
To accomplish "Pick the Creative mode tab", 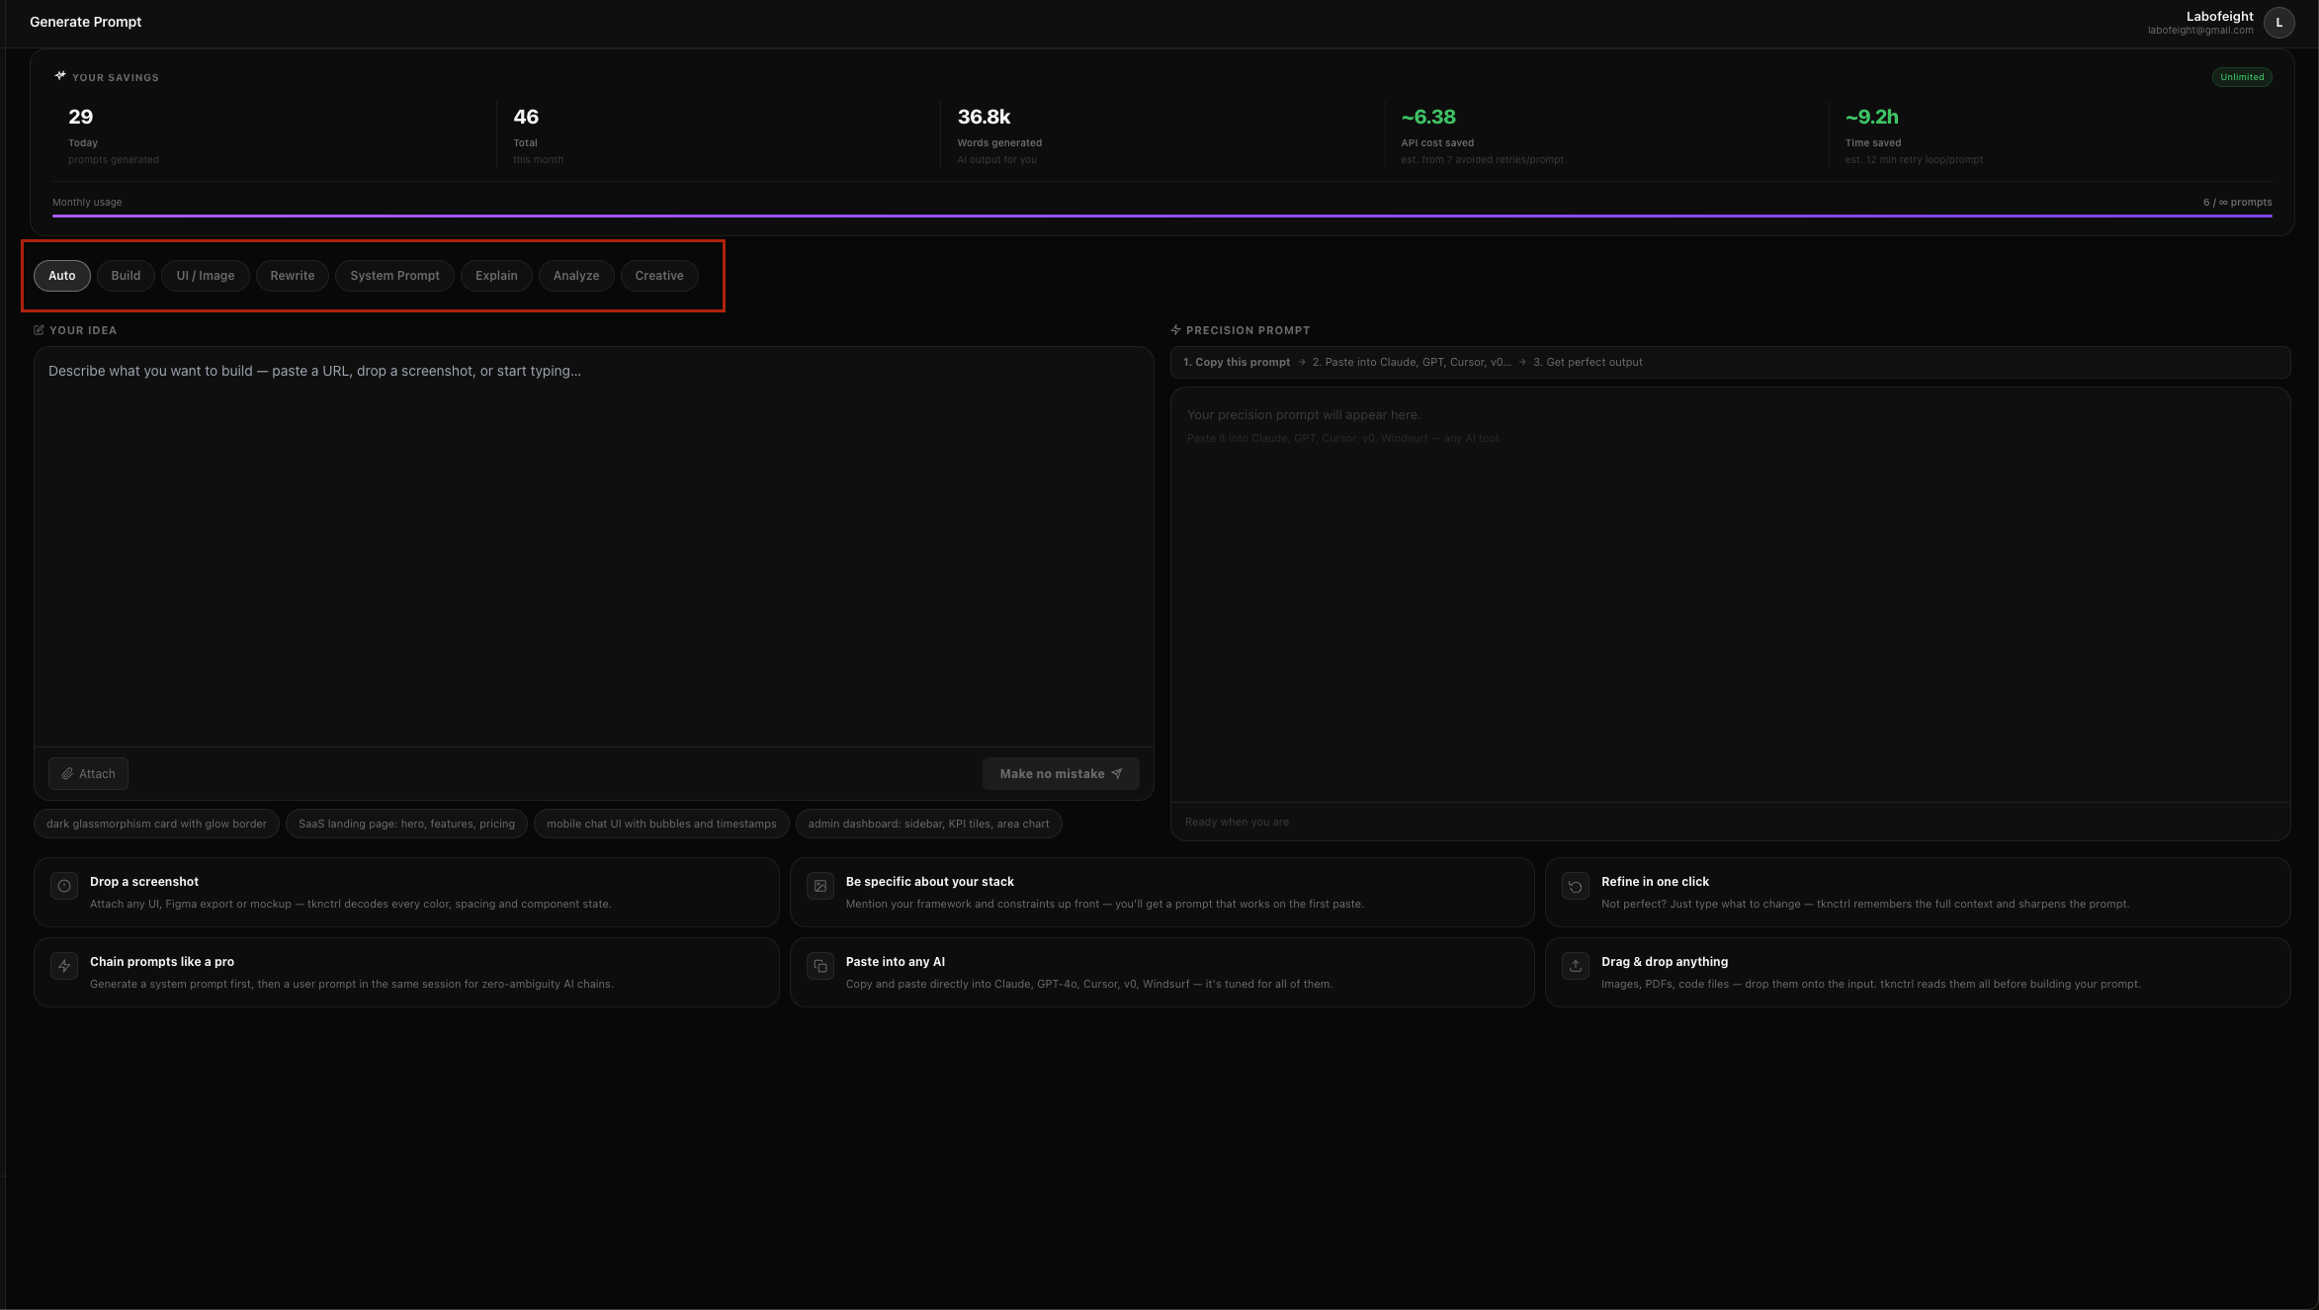I will [659, 276].
